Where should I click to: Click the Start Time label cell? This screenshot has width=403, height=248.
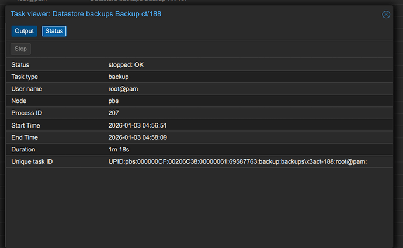pyautogui.click(x=26, y=125)
